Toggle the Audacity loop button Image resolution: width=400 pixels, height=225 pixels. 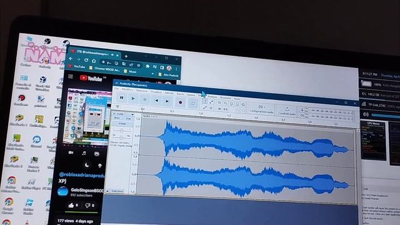[192, 103]
